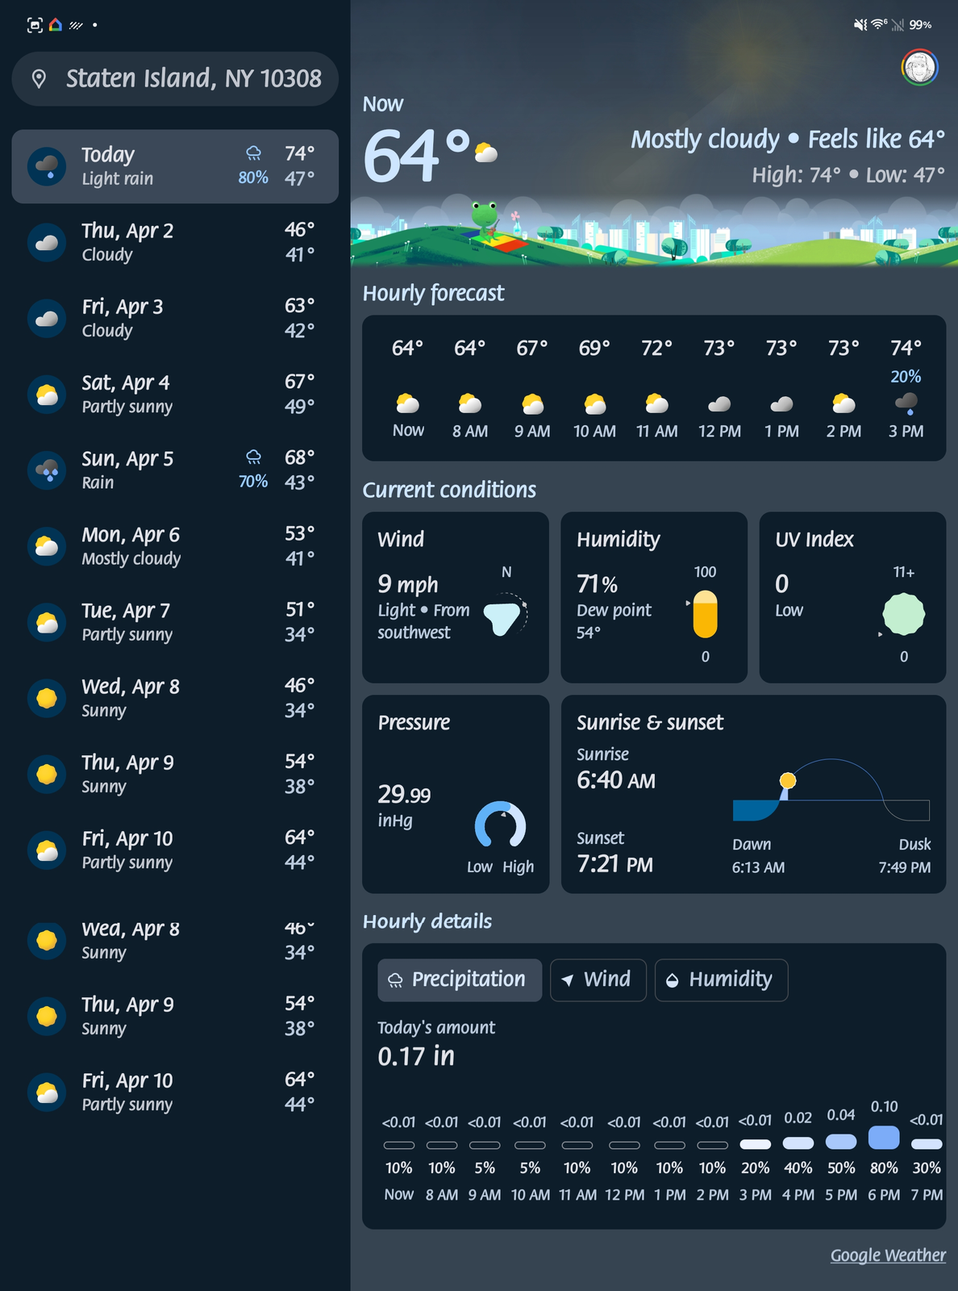Expand the Sun, Apr 5 Rain forecast row
958x1291 pixels.
click(x=175, y=470)
